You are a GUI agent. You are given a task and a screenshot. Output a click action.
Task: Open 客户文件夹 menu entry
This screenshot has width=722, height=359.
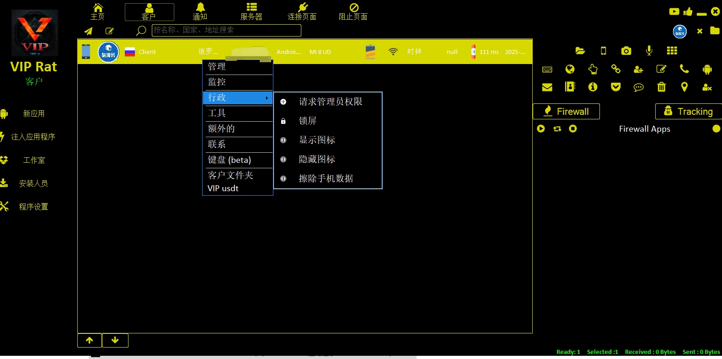(238, 176)
